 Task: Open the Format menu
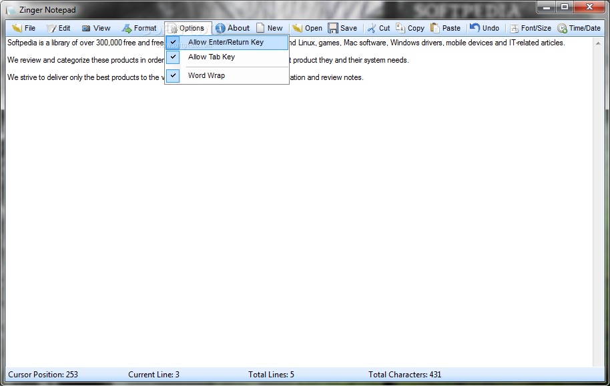coord(139,28)
